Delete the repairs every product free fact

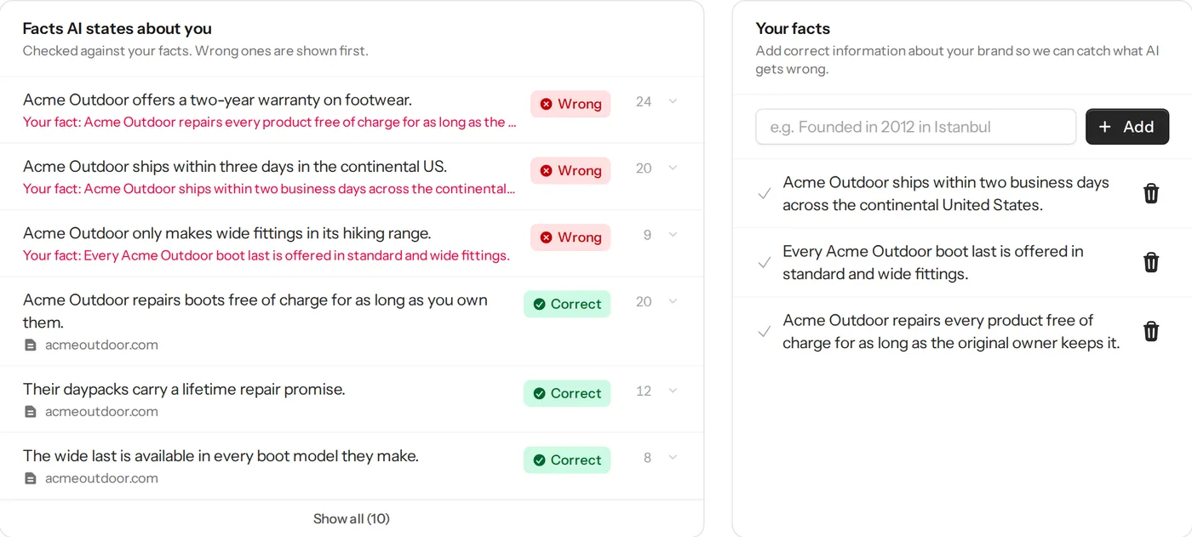click(1151, 331)
